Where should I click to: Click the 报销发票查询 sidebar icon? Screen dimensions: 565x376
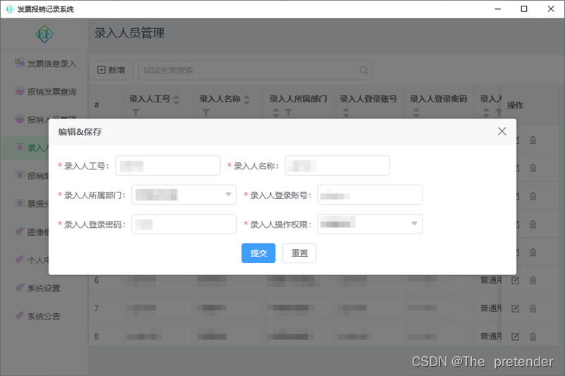click(20, 91)
